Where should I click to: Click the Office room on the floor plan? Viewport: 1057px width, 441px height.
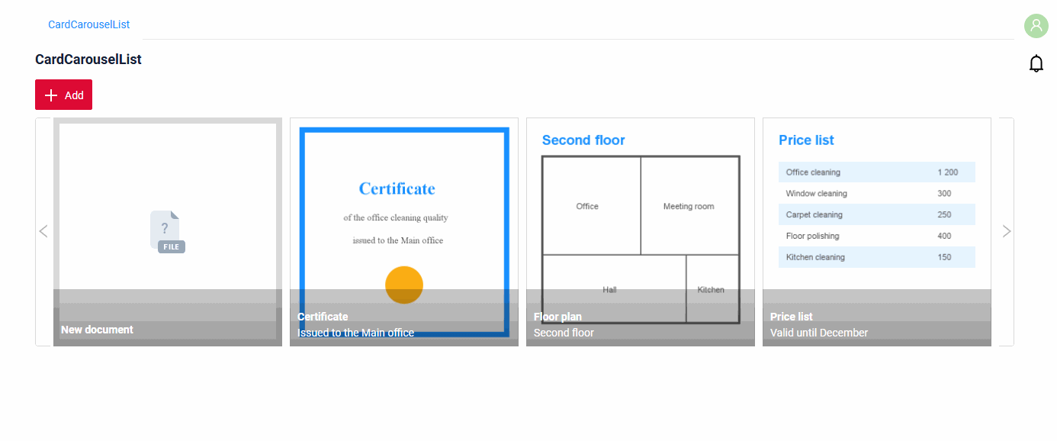[591, 206]
